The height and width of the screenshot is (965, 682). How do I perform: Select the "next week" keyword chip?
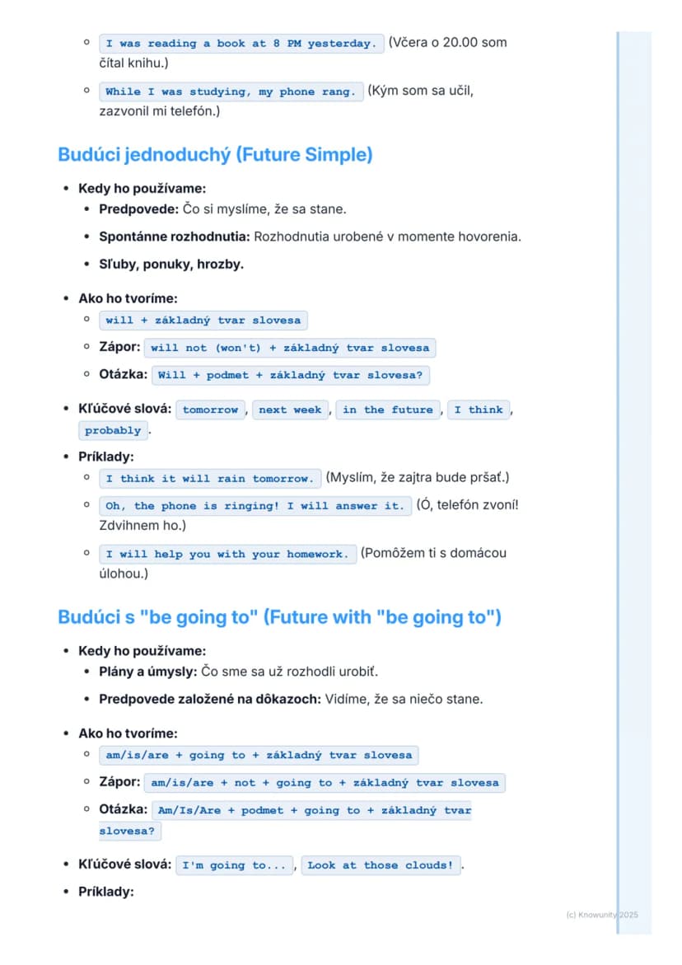point(290,410)
